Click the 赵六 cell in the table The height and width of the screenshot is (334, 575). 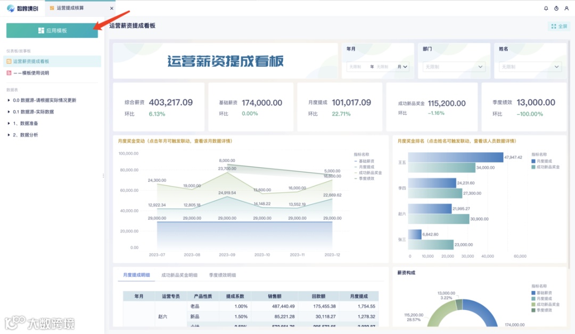click(x=162, y=316)
